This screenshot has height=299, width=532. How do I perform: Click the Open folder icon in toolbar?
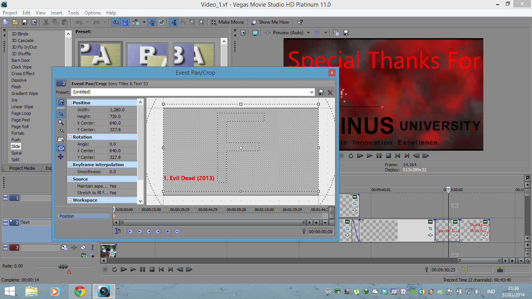[15, 22]
